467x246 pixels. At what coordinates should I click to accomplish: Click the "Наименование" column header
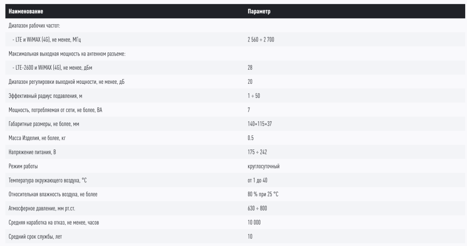tap(26, 11)
